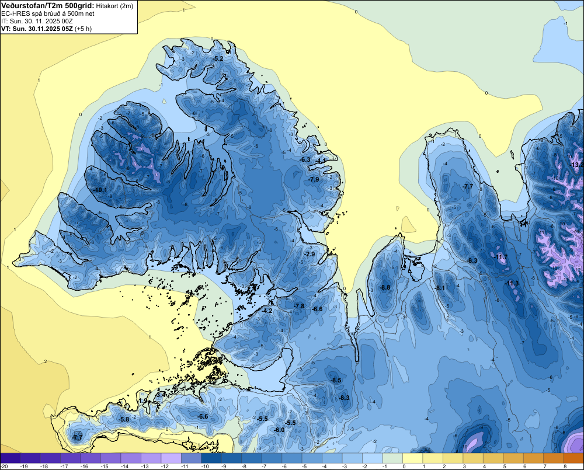Click the -10.1 temperature value on the map
584x470 pixels.
pyautogui.click(x=100, y=190)
